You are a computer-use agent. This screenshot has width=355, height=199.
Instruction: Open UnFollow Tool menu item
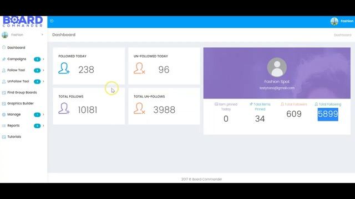point(18,81)
